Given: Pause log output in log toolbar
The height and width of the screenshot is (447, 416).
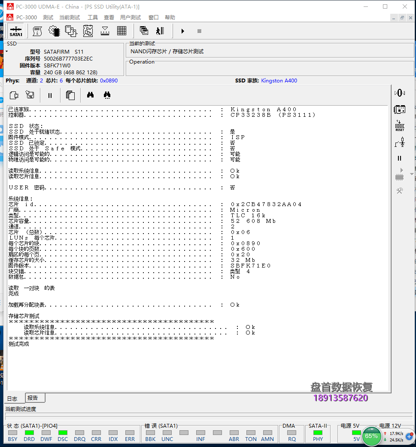Looking at the screenshot, I should coord(50,95).
